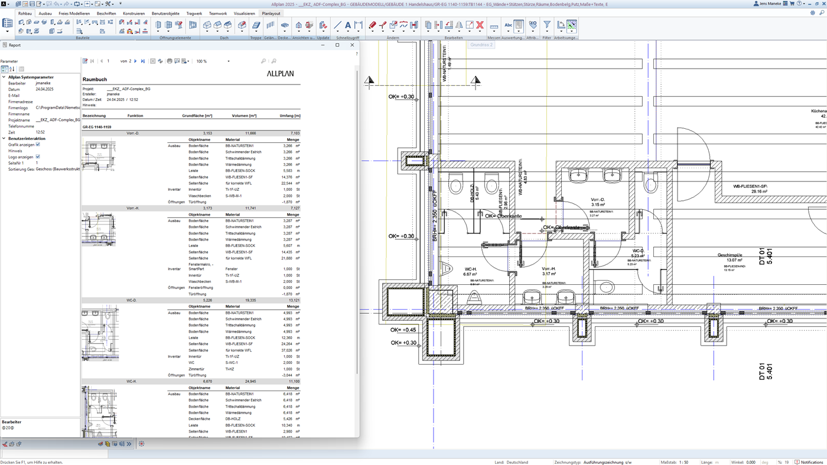Click the Firmenlogo path field
Image resolution: width=827 pixels, height=465 pixels.
tap(57, 108)
